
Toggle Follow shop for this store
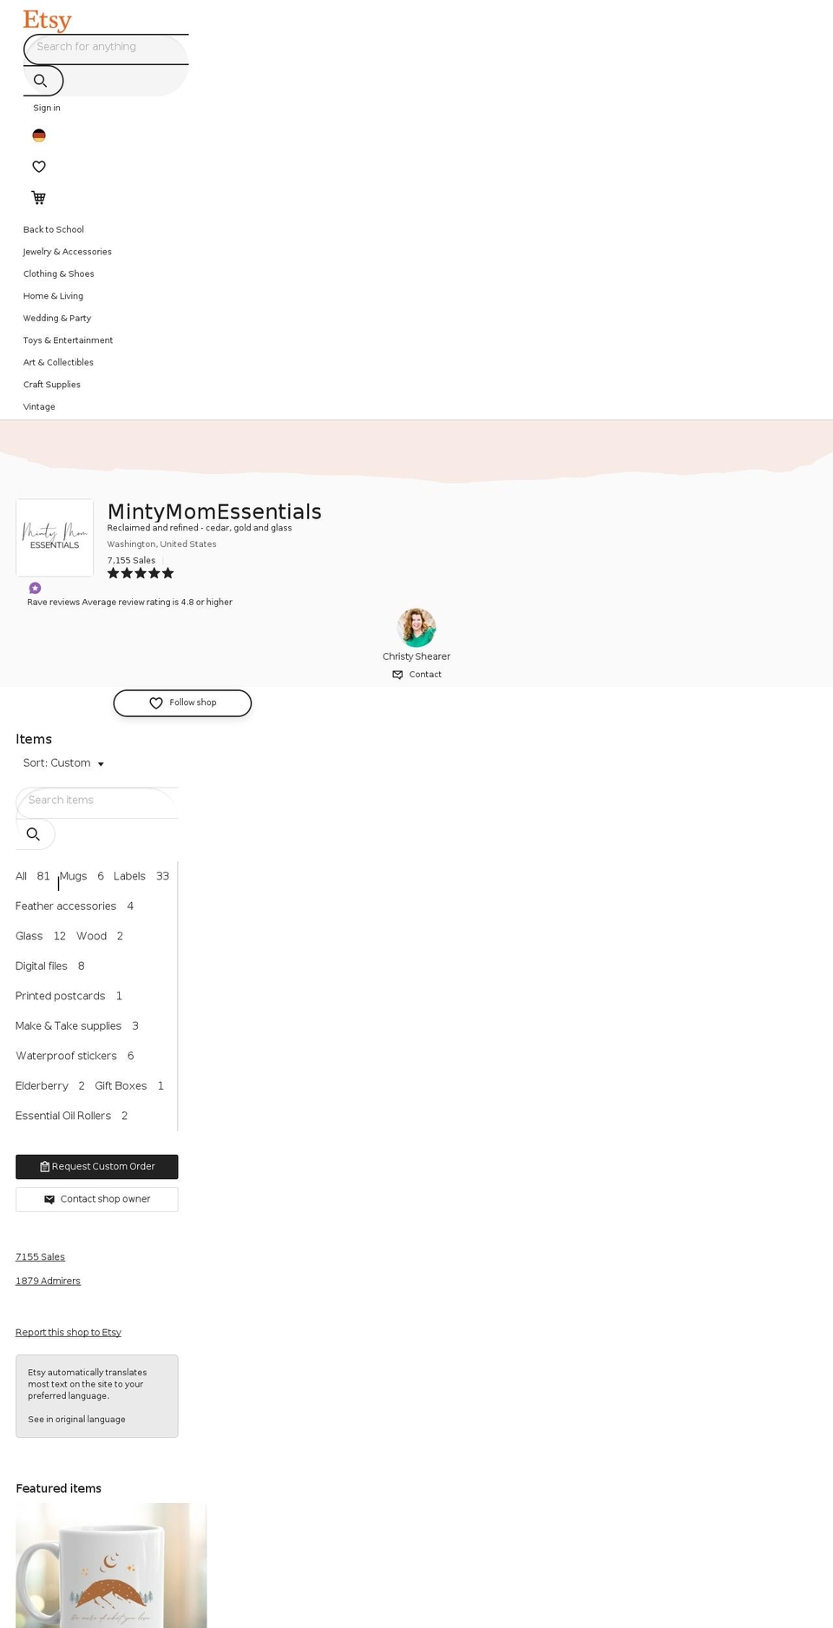click(x=181, y=702)
